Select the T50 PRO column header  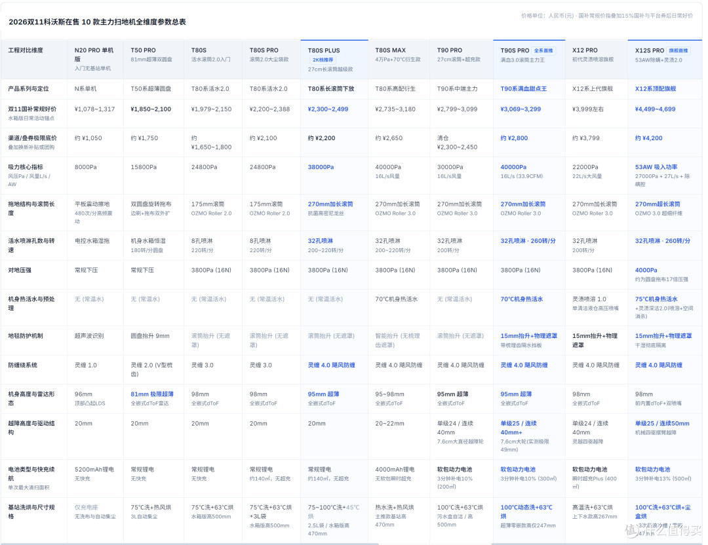[154, 59]
